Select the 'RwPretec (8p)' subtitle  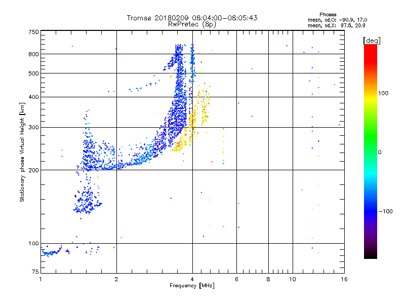[192, 24]
